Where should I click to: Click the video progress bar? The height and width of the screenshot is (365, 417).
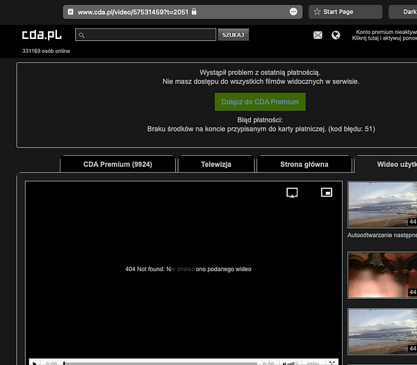(160, 363)
